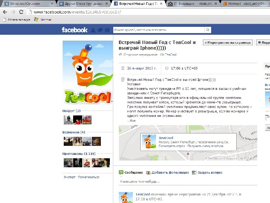Open the Пойдут (3) attendee list
270x203 pixels.
[x=71, y=111]
